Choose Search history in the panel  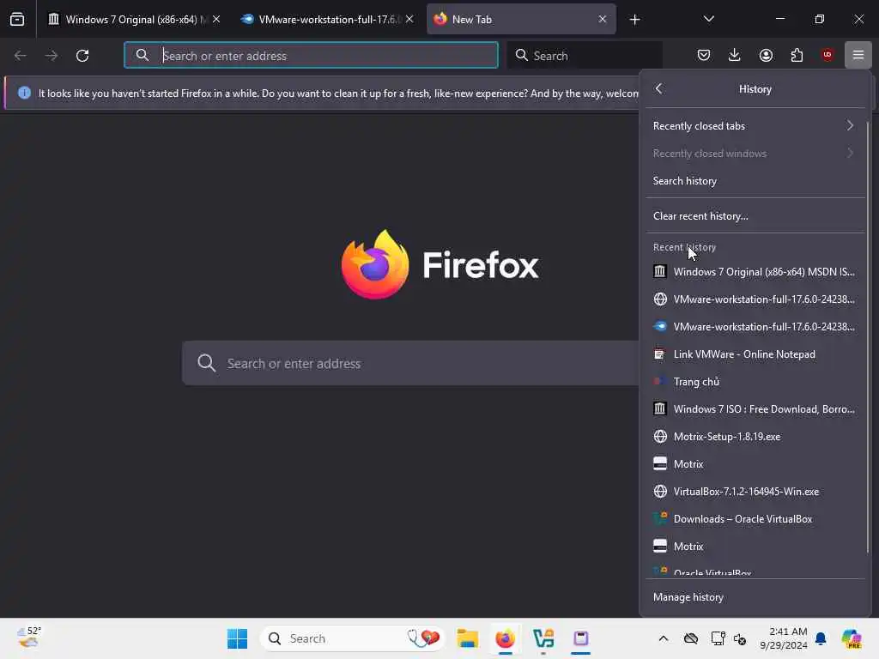point(755,180)
